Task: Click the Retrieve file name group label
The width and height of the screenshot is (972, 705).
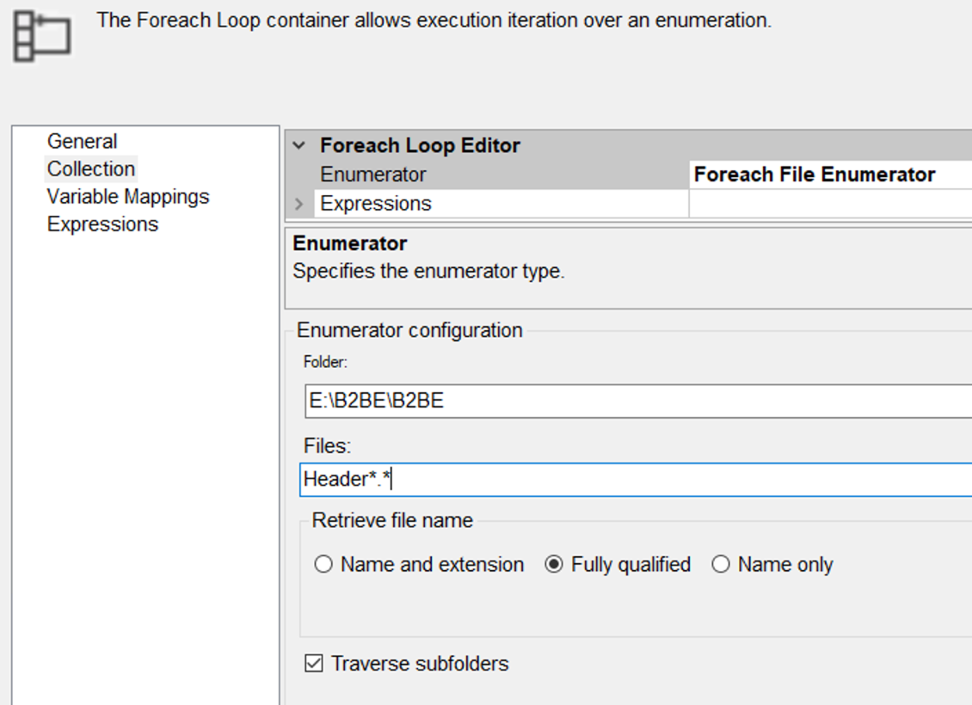Action: pyautogui.click(x=392, y=520)
